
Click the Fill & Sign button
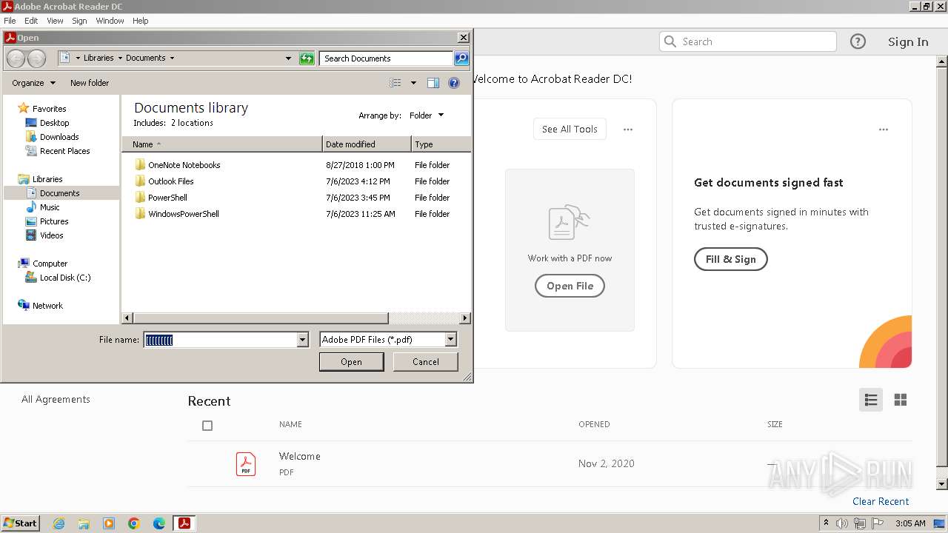730,259
